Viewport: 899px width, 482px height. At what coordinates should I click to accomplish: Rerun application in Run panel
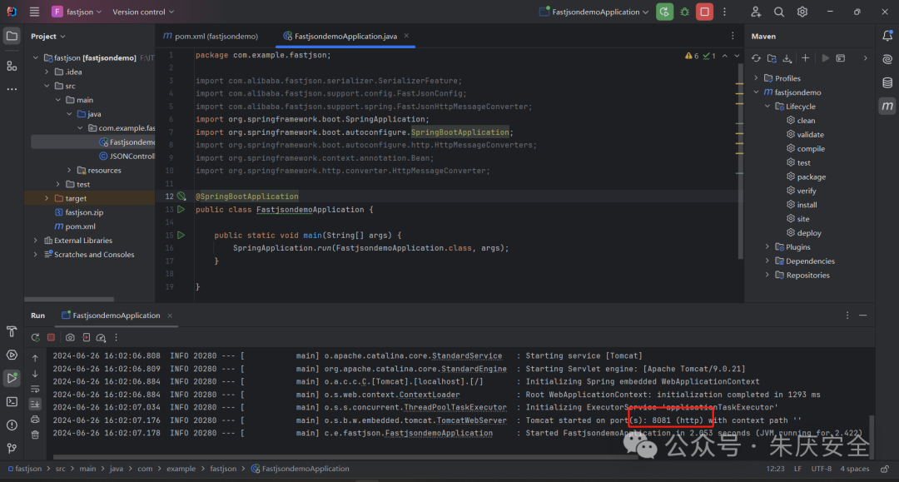click(x=35, y=338)
